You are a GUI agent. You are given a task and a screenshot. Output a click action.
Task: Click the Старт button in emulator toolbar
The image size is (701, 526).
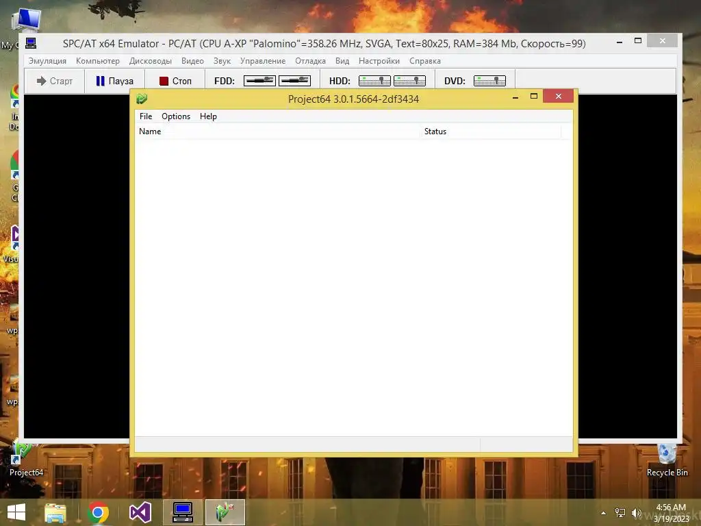coord(55,81)
